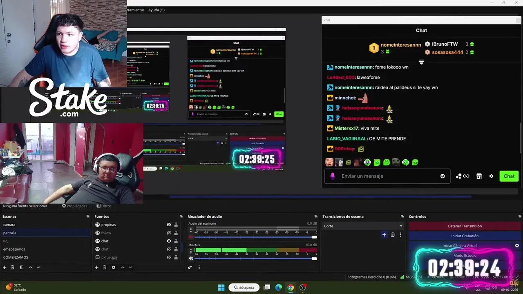Image resolution: width=523 pixels, height=294 pixels.
Task: Select the IRL scene
Action: pyautogui.click(x=45, y=241)
